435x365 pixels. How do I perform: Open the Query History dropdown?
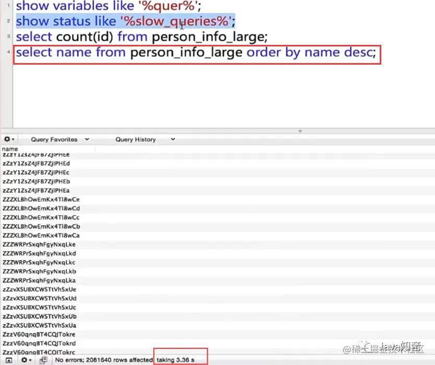(146, 140)
